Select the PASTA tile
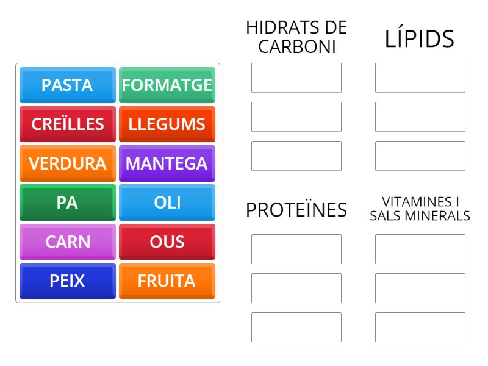Screen dimensions: 488x366 click(66, 85)
